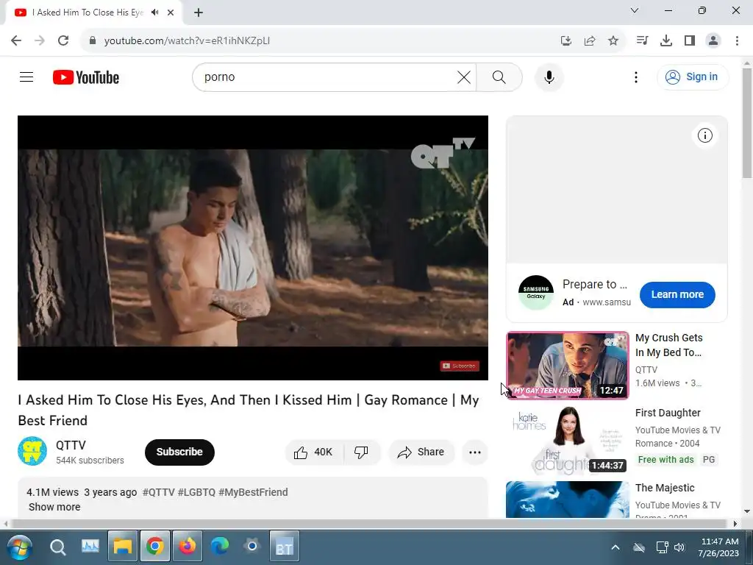This screenshot has width=753, height=565.
Task: Open YouTube settings three-dot menu
Action: pos(636,77)
